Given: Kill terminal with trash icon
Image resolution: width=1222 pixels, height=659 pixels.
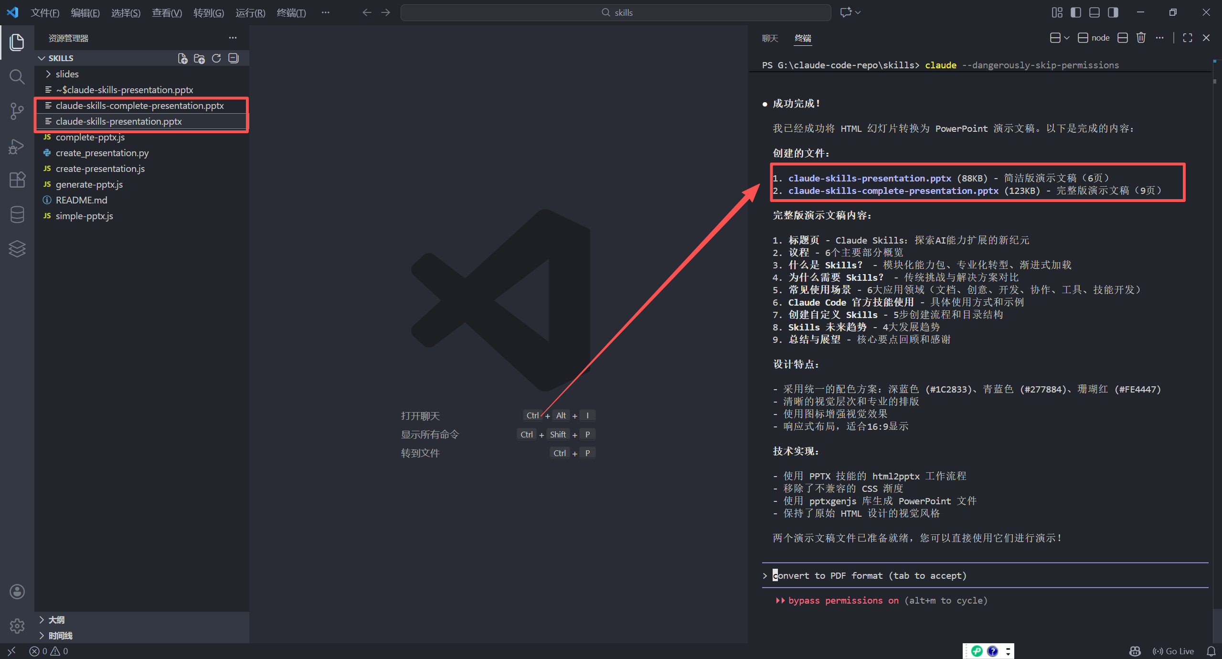Looking at the screenshot, I should point(1141,38).
